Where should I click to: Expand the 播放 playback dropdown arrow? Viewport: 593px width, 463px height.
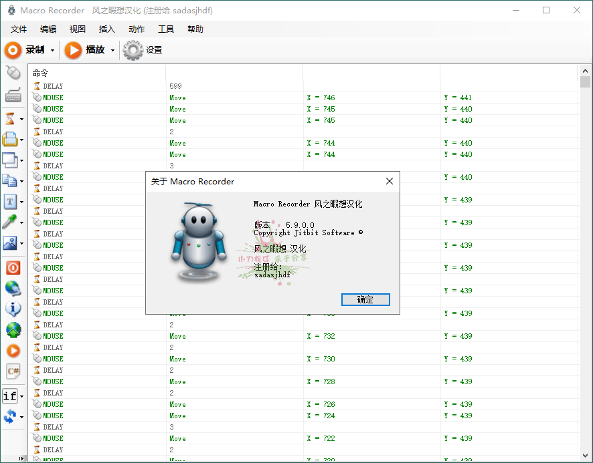(112, 51)
